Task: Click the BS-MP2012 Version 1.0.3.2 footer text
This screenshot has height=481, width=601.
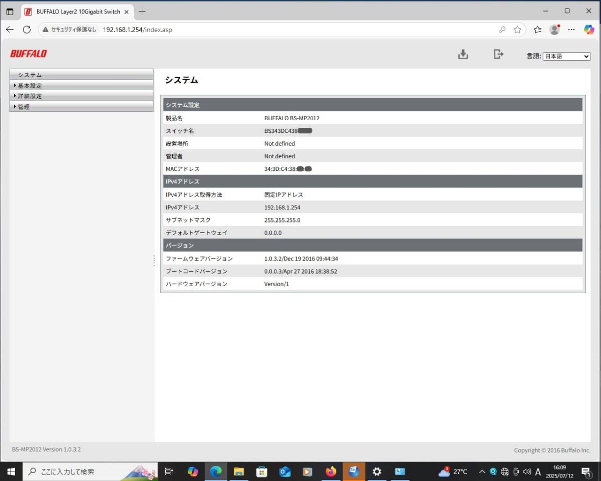Action: pyautogui.click(x=46, y=449)
